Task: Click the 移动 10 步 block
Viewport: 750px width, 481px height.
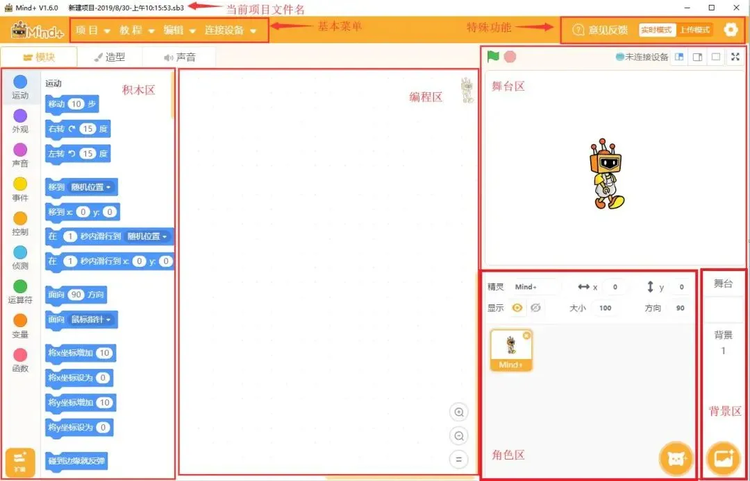Action: click(72, 104)
